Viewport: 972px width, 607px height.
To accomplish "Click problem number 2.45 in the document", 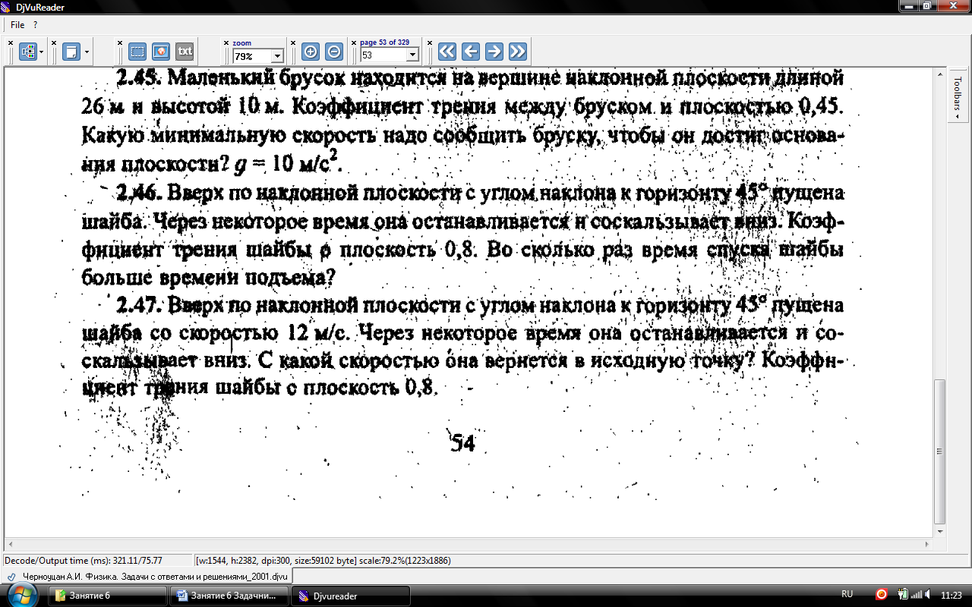I will [x=138, y=77].
